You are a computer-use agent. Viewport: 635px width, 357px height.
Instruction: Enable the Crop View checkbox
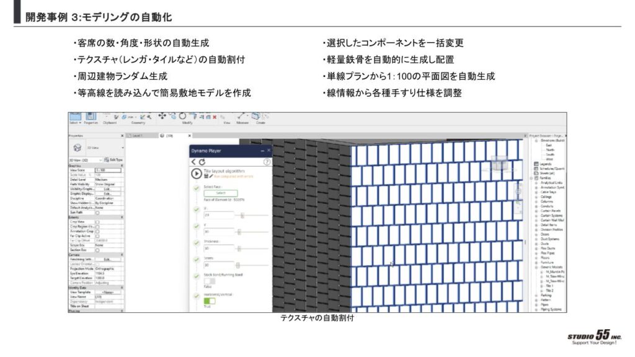97,223
